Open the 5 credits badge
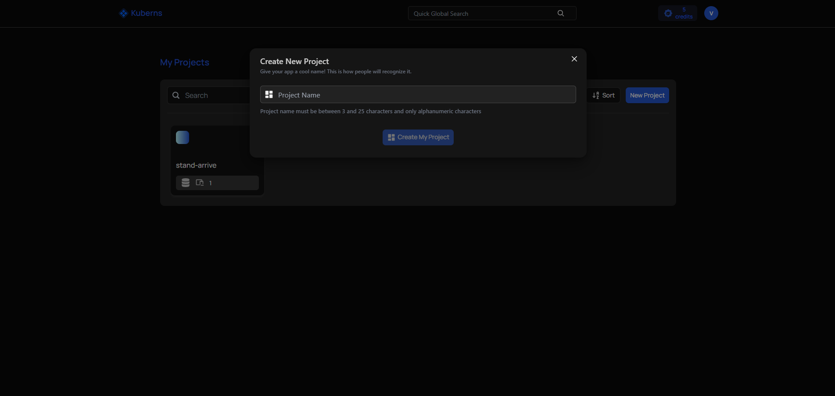This screenshot has height=396, width=835. (x=677, y=13)
